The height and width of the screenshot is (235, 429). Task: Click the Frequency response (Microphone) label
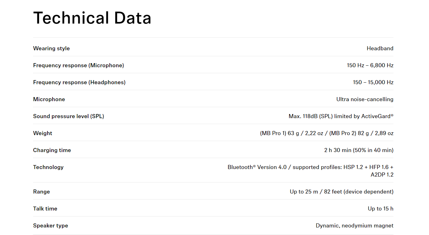tap(78, 65)
